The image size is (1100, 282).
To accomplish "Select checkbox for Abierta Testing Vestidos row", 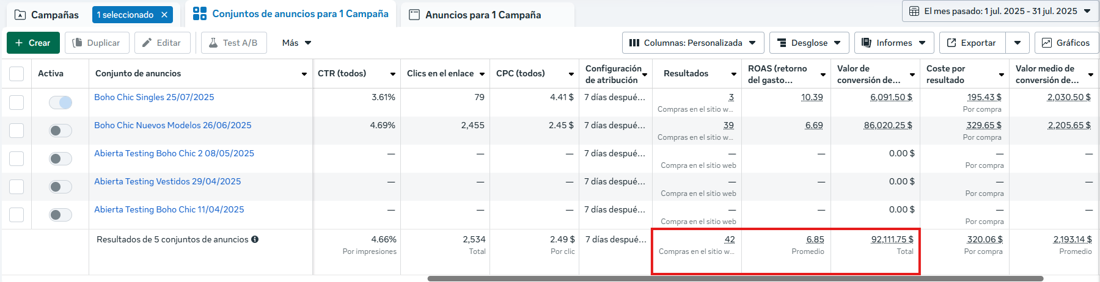I will coord(16,187).
